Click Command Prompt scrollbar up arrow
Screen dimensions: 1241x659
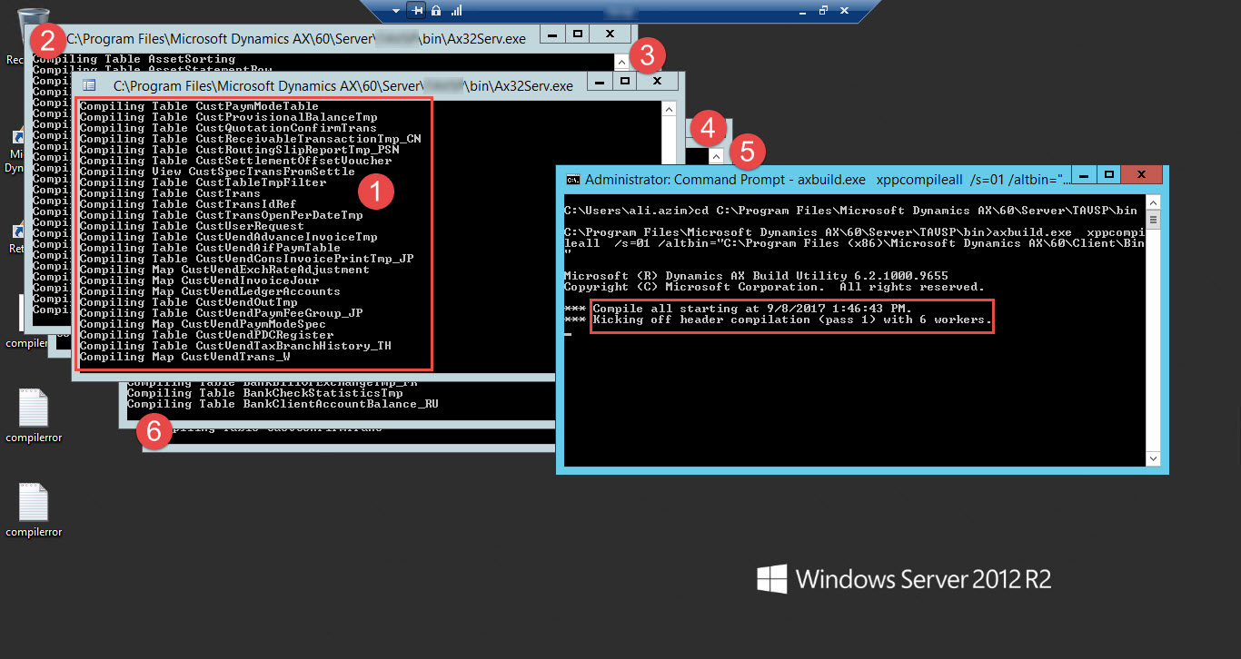coord(1155,202)
